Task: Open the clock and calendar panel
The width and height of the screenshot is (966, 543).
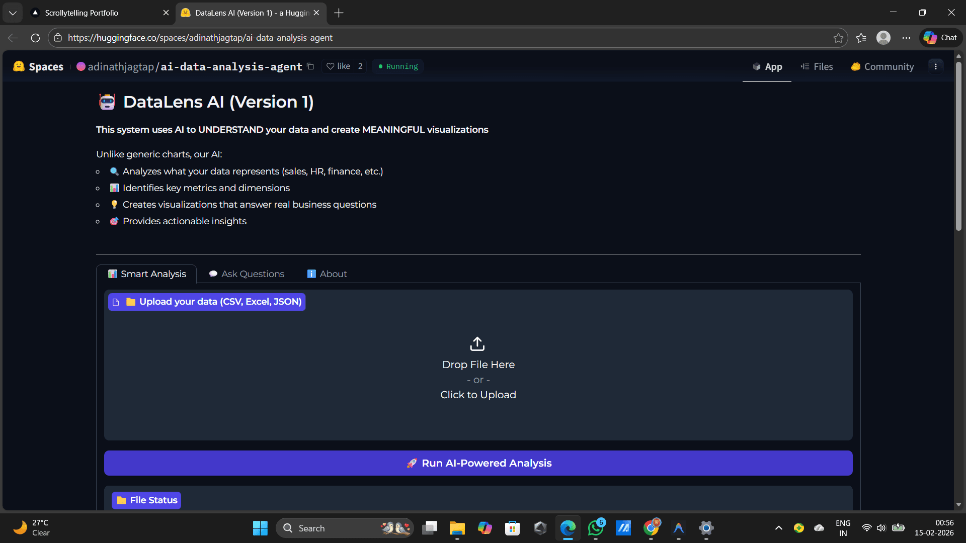Action: click(x=934, y=528)
